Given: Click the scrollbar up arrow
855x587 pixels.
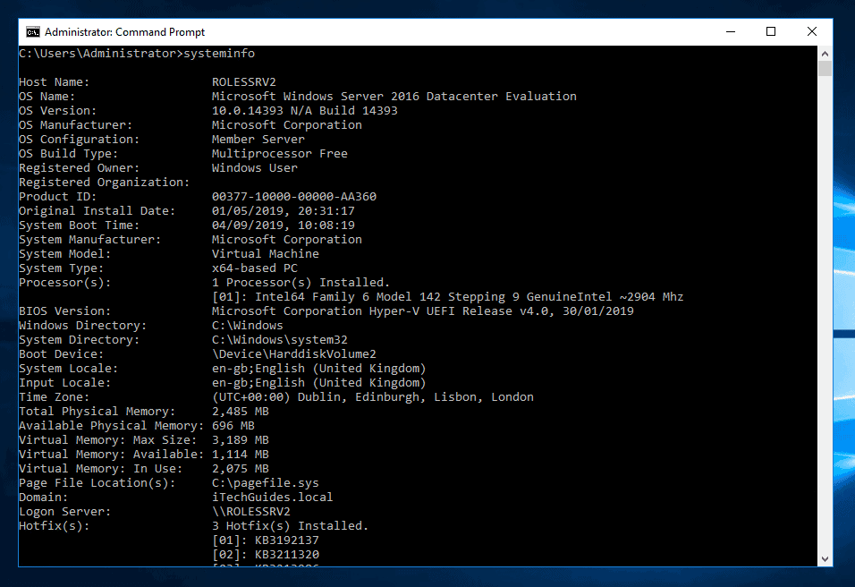Looking at the screenshot, I should [x=825, y=54].
